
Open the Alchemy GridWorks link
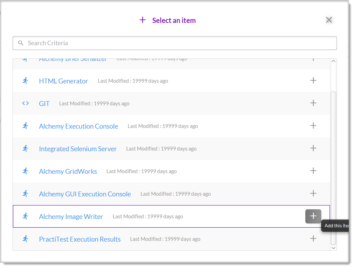pyautogui.click(x=68, y=171)
